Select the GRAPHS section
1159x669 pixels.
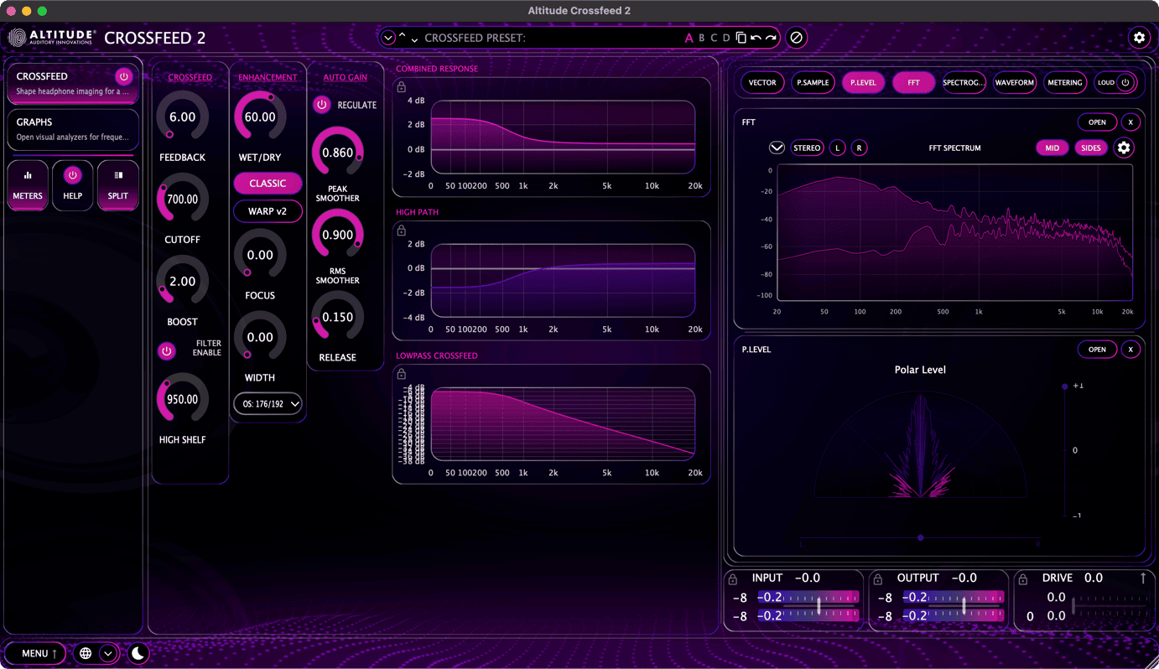[x=73, y=128]
